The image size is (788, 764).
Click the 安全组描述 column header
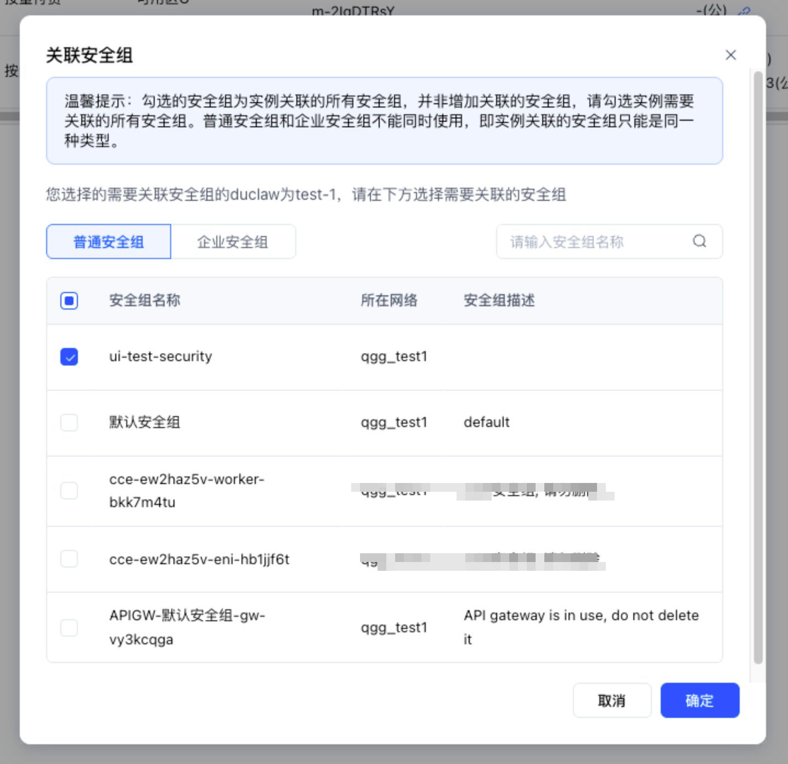499,300
